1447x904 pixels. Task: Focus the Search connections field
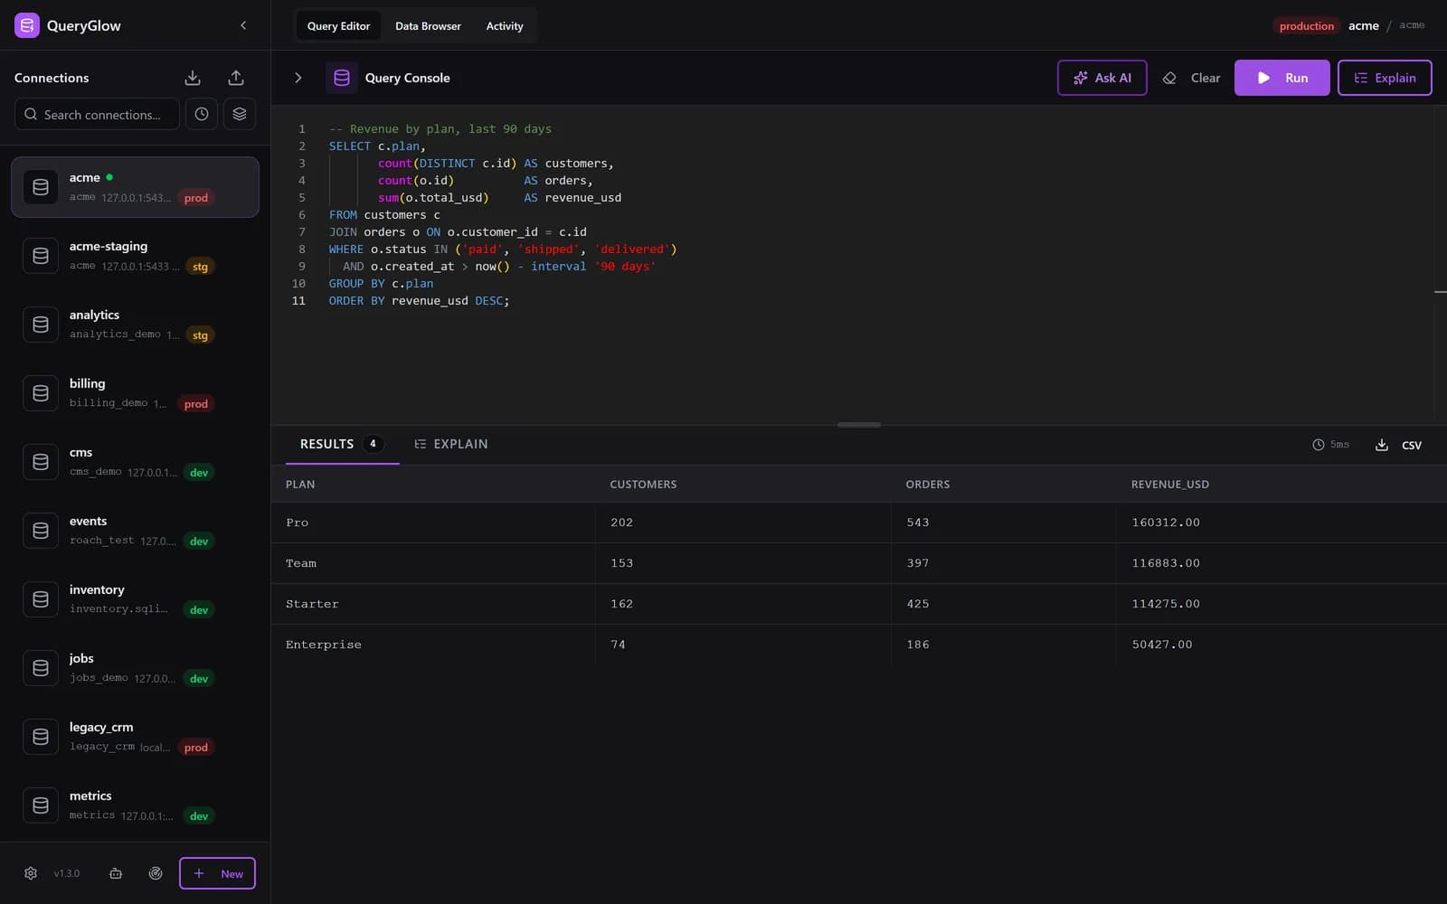click(x=97, y=115)
